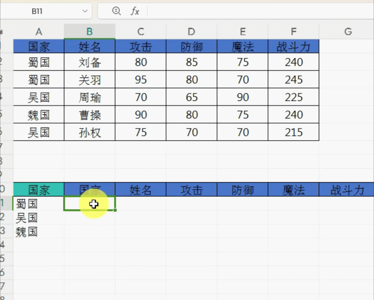Select 曹操's attack value 90
This screenshot has width=374, height=300.
(141, 114)
